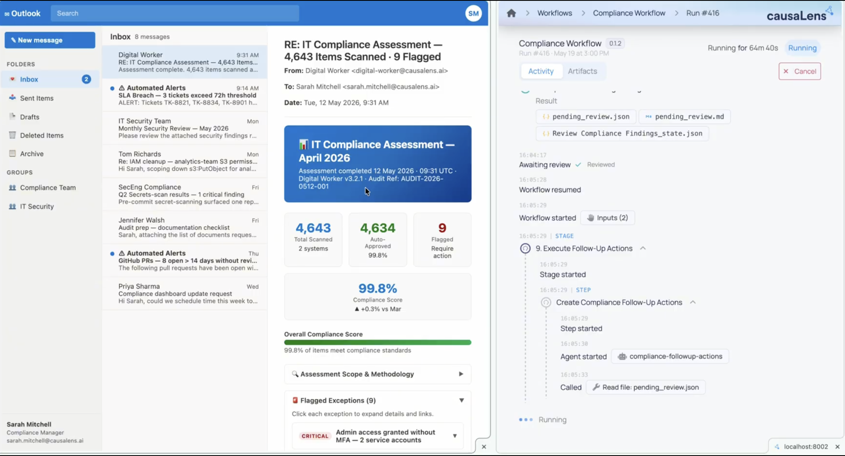This screenshot has height=456, width=845.
Task: Open the Compliance Workflow breadcrumb
Action: pyautogui.click(x=629, y=13)
